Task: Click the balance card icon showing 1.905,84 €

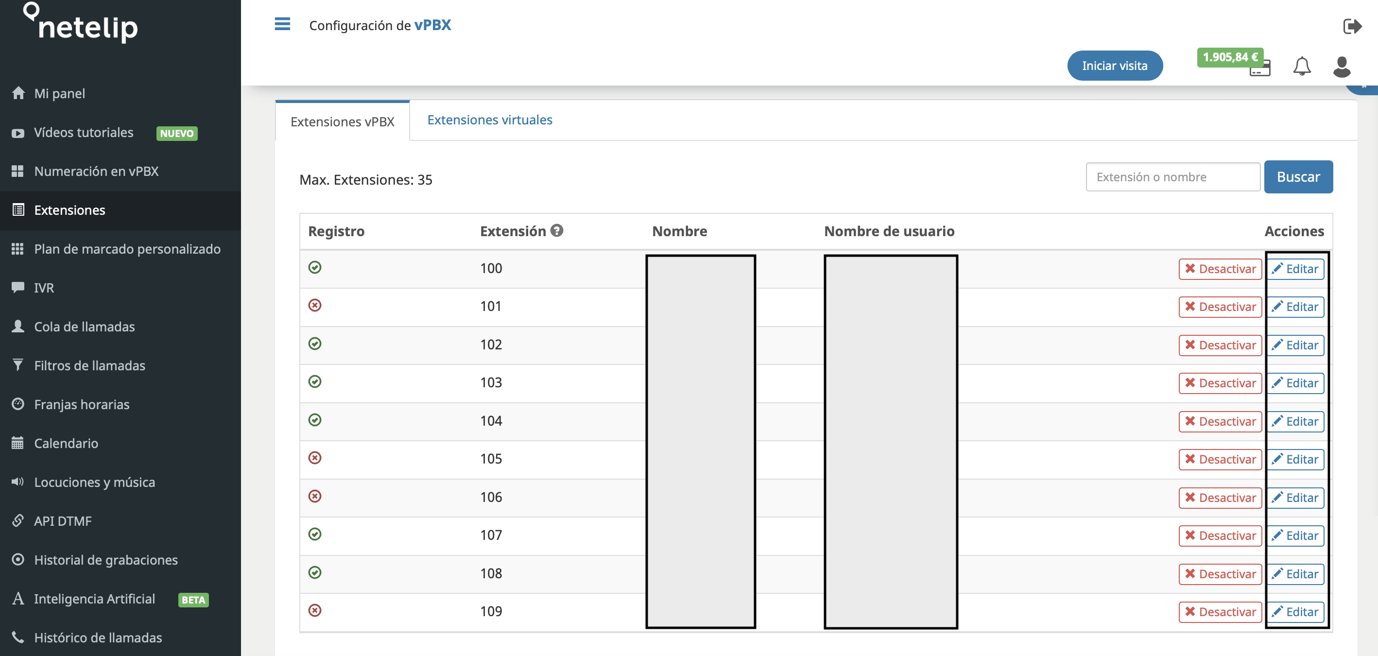Action: [x=1260, y=69]
